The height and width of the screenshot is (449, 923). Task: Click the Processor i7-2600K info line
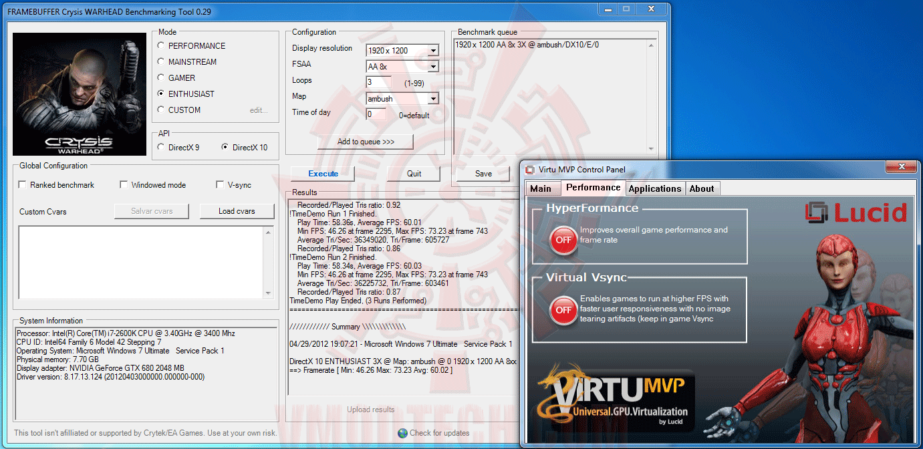click(126, 333)
